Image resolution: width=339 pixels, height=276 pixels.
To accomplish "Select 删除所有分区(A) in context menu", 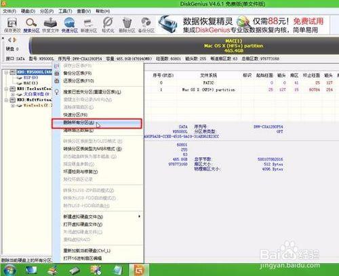I will pos(97,123).
